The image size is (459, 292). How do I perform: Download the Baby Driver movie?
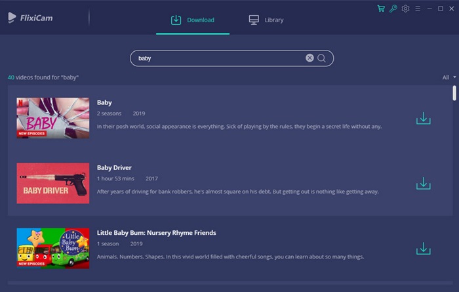(424, 183)
